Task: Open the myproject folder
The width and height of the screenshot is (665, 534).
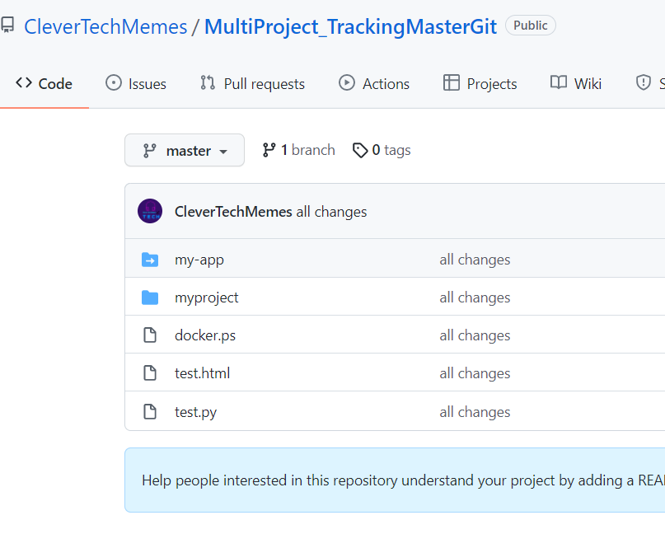Action: [x=207, y=297]
